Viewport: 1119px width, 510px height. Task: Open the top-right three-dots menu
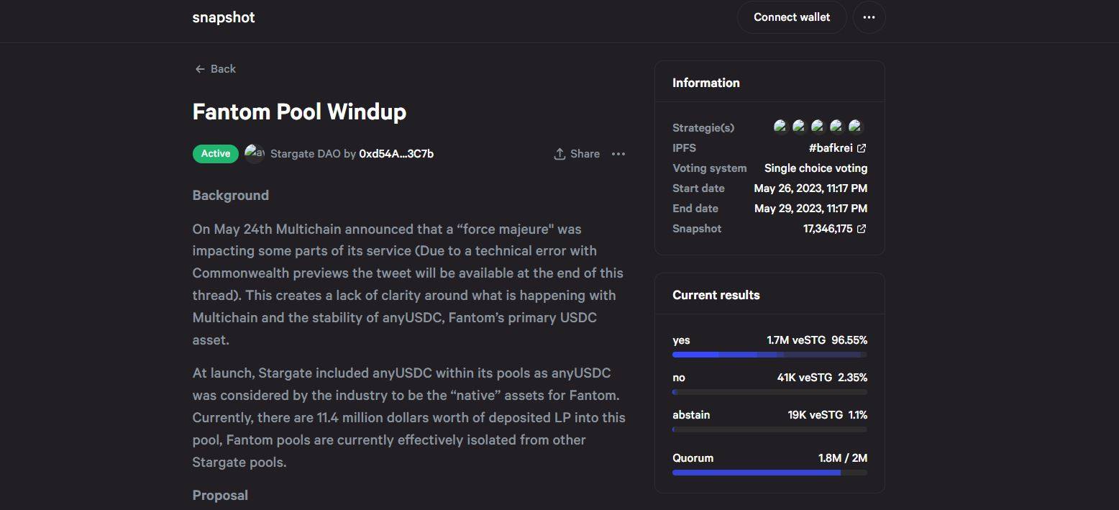point(869,17)
